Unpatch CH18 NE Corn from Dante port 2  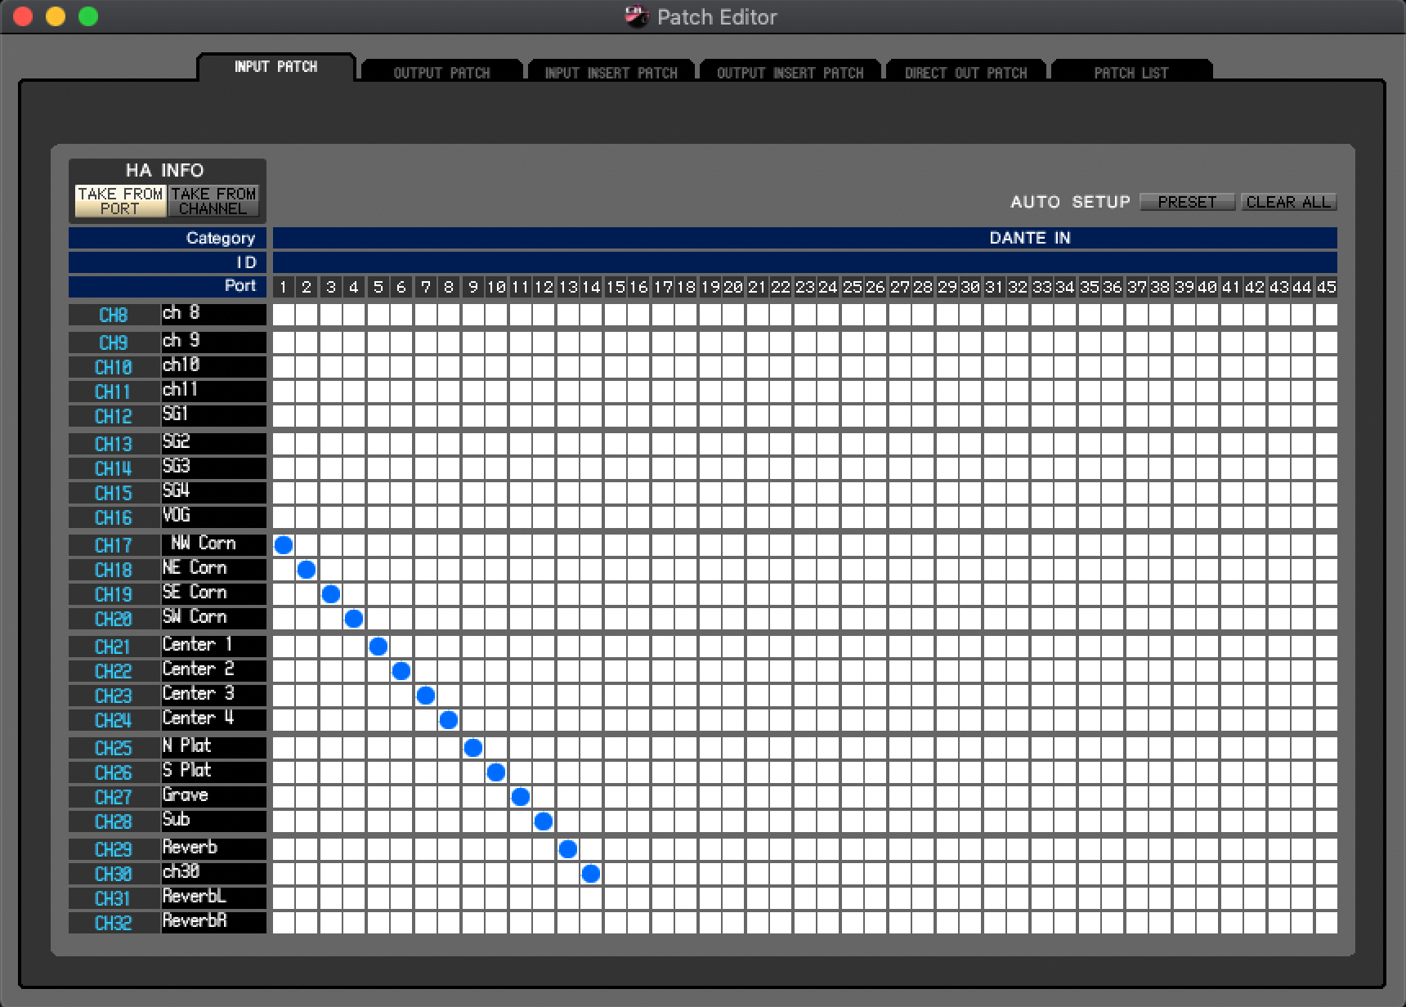coord(307,570)
